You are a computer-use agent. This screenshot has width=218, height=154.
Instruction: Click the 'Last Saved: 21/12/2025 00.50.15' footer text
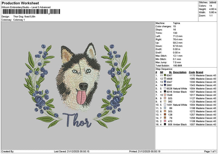click(x=72, y=151)
